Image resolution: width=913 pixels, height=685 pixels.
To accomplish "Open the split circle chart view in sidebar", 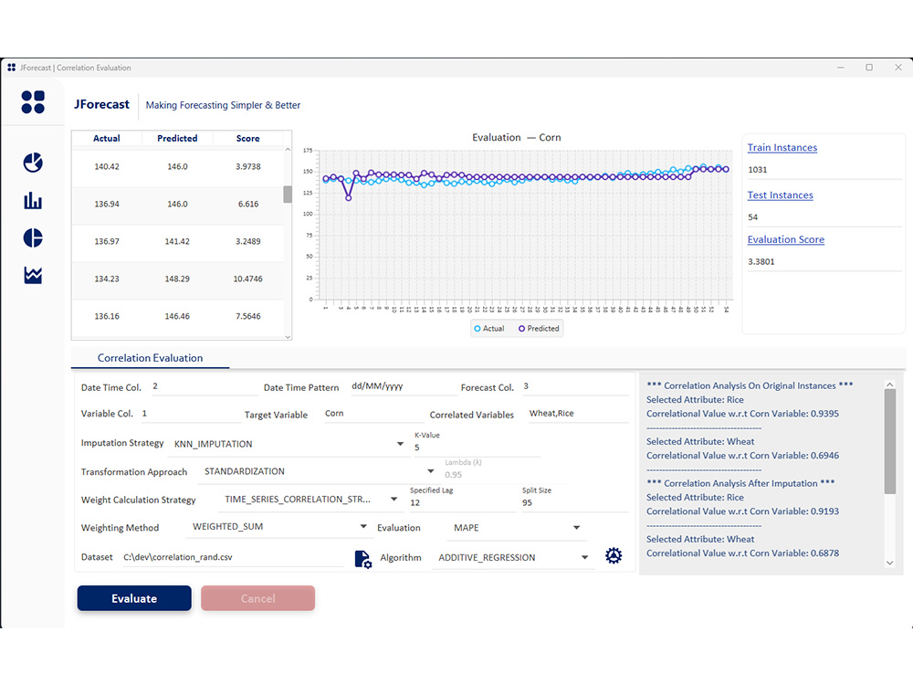I will pos(33,237).
